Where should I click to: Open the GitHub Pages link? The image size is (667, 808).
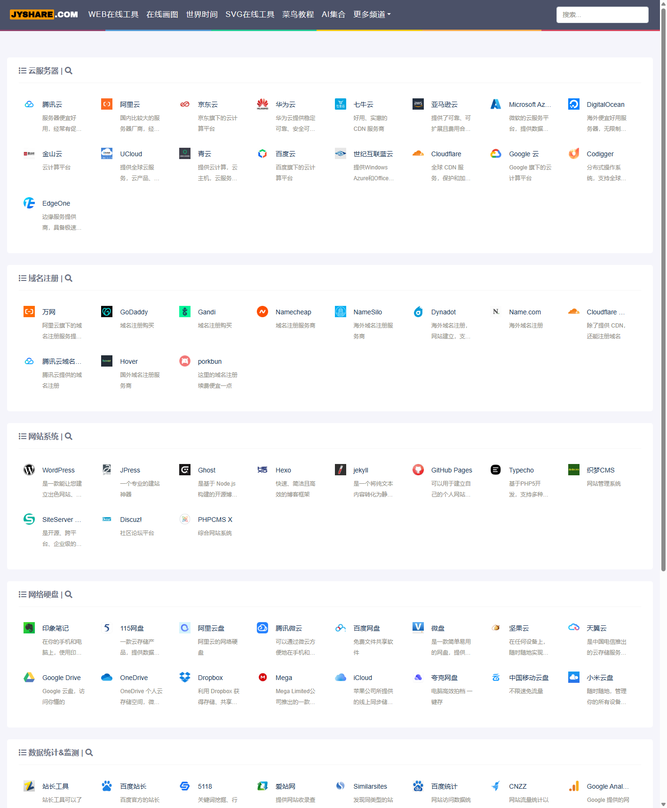pos(451,470)
